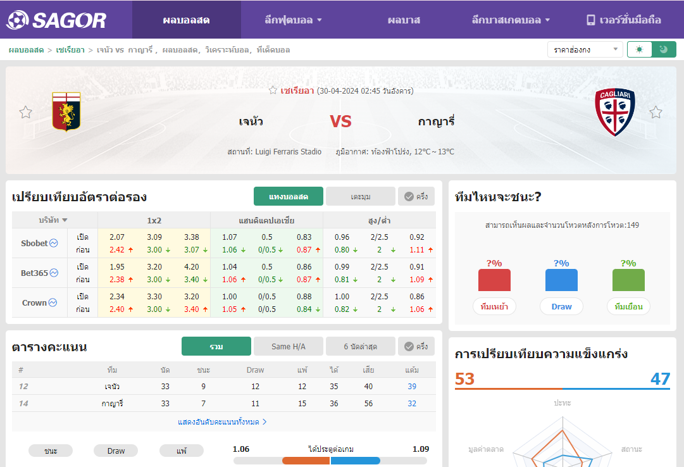Click the สูง/ต่ำ column header

pos(380,220)
